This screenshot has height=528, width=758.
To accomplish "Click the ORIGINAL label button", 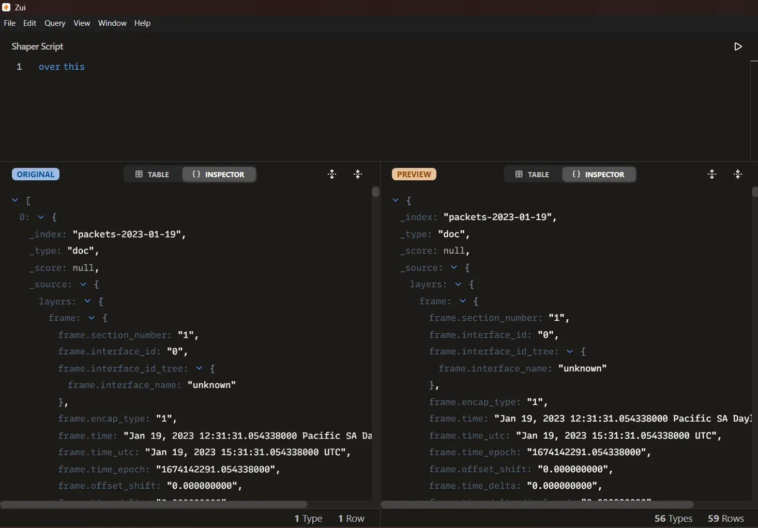I will [35, 174].
